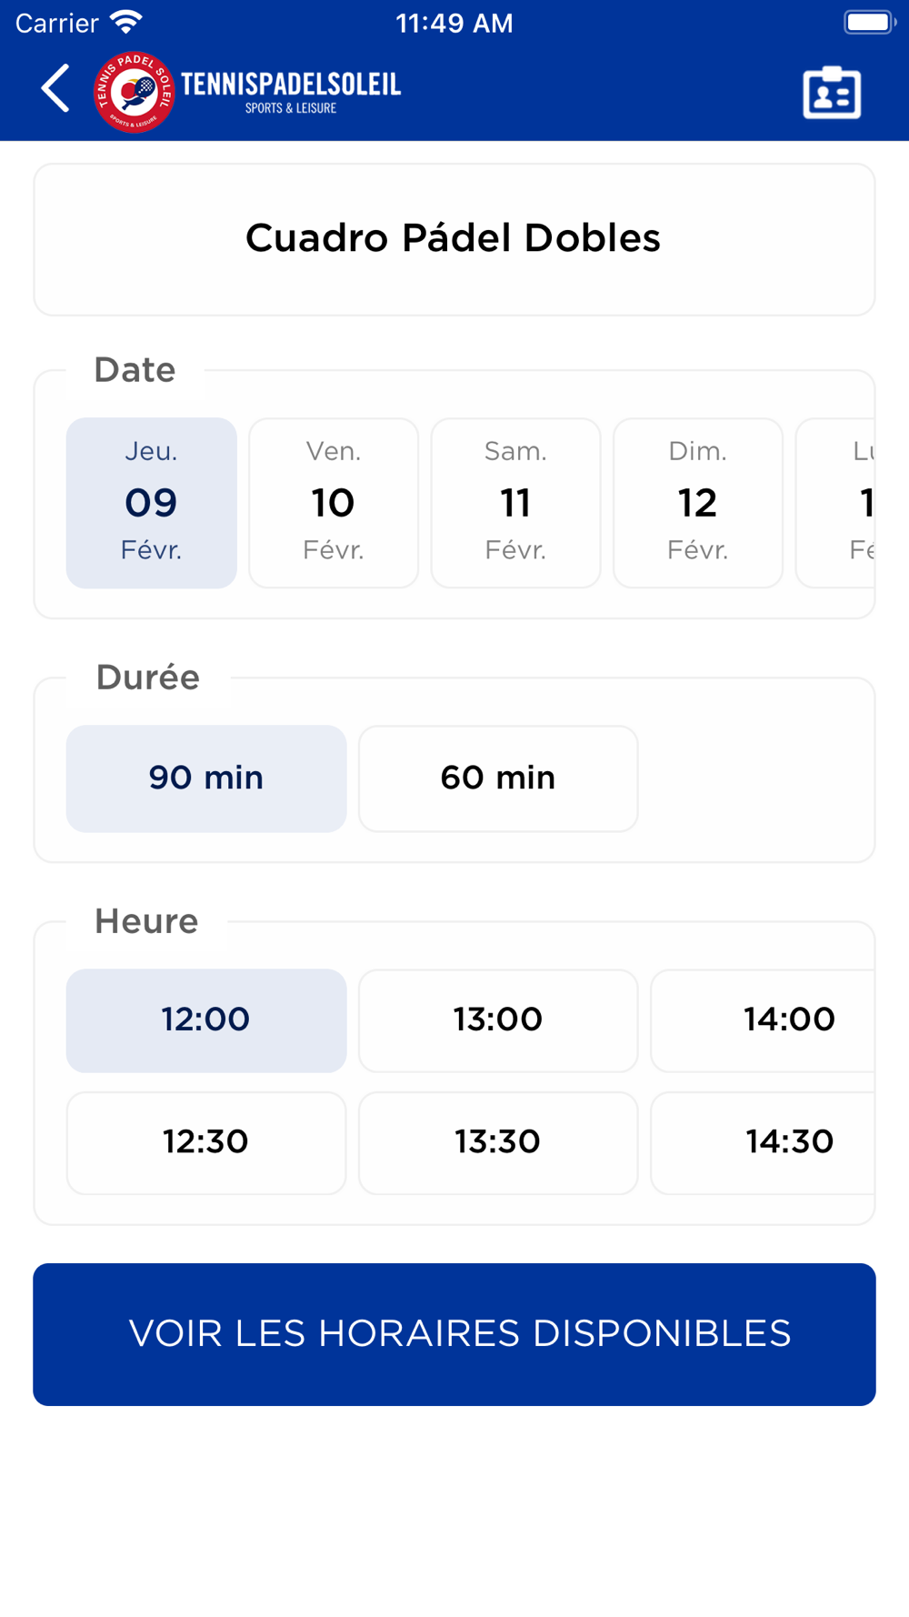Tap the Wi-Fi status icon
909x1617 pixels.
126,22
